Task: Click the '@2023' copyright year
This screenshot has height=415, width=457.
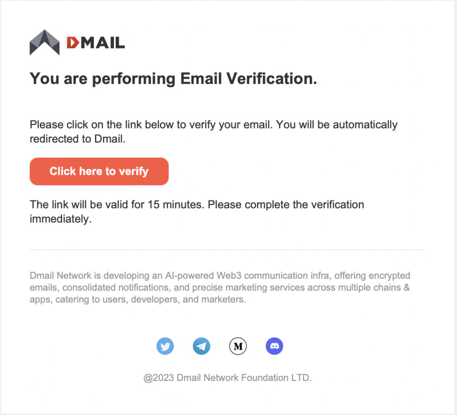Action: point(158,378)
